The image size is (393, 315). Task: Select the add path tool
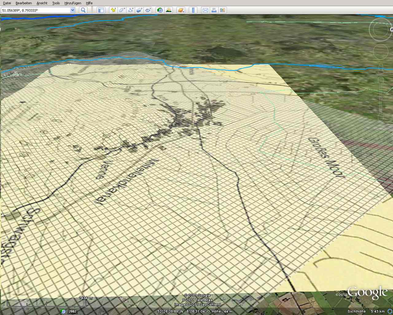tap(131, 10)
